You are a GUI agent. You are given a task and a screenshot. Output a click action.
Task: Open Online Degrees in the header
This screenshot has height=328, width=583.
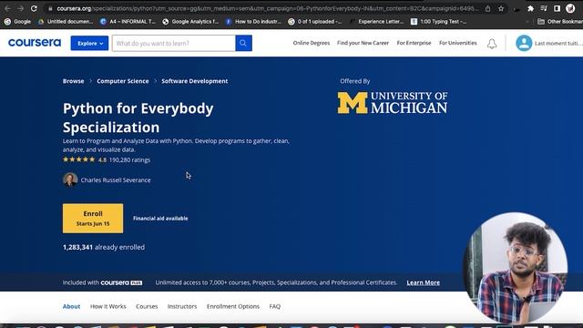(312, 43)
